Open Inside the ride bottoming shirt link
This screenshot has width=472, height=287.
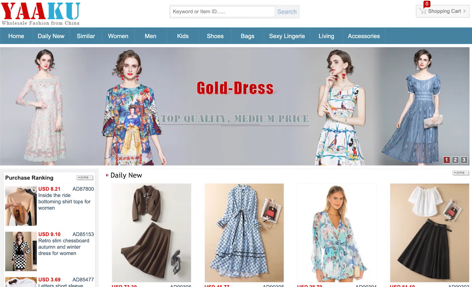click(x=64, y=201)
